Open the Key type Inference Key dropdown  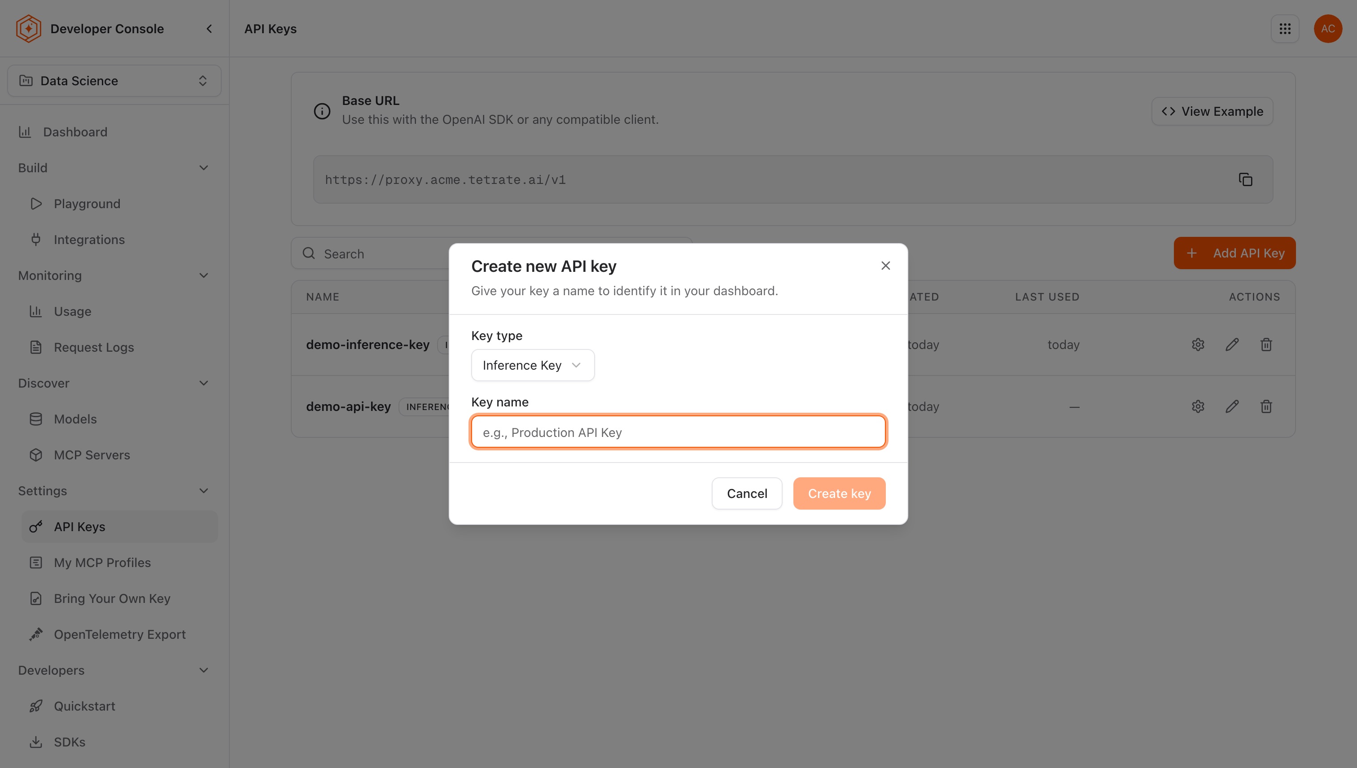pos(532,365)
